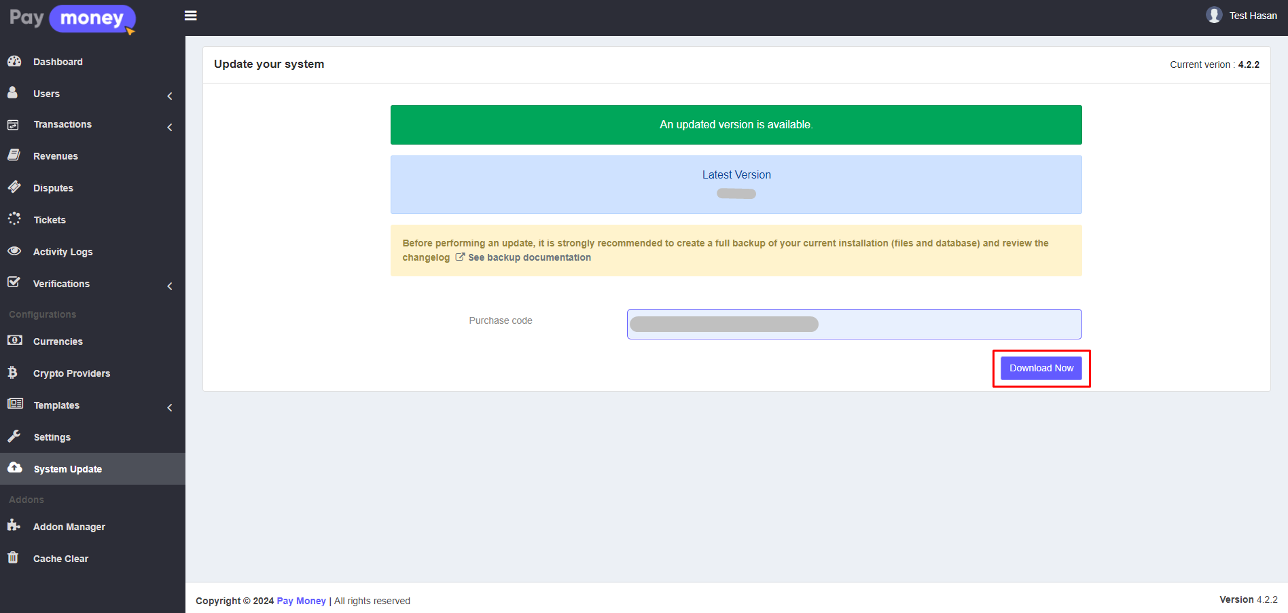
Task: Click the Settings wrench icon
Action: 14,436
